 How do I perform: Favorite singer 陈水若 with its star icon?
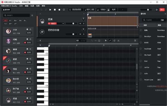click(x=30, y=78)
